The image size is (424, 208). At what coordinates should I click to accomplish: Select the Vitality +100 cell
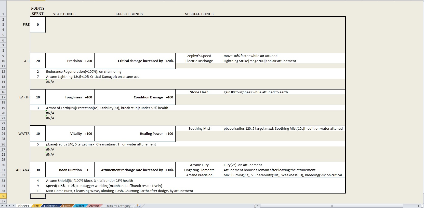(70, 133)
